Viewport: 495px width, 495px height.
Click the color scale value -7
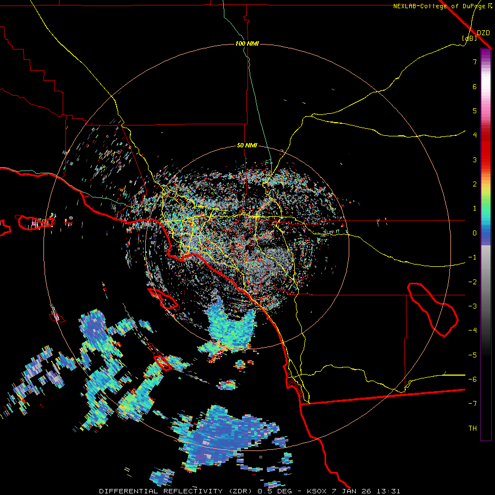point(472,404)
